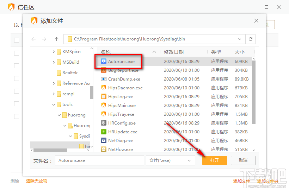Collapse the tools tree node
Image resolution: width=289 pixels, height=190 pixels.
54,104
